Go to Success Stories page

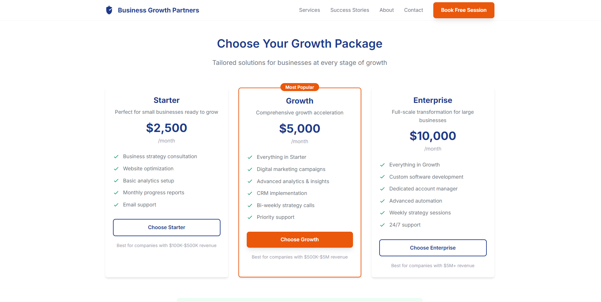pos(349,10)
